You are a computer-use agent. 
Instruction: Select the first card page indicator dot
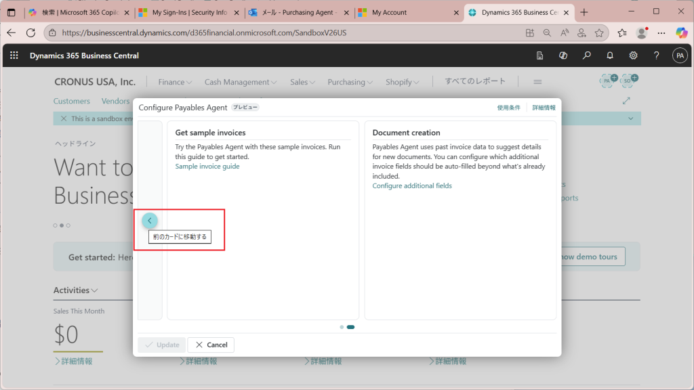click(342, 327)
